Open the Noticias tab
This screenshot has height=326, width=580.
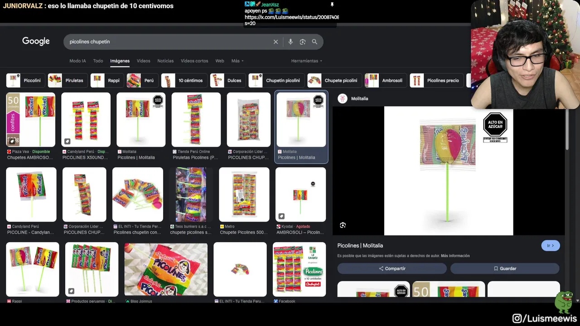(x=165, y=61)
